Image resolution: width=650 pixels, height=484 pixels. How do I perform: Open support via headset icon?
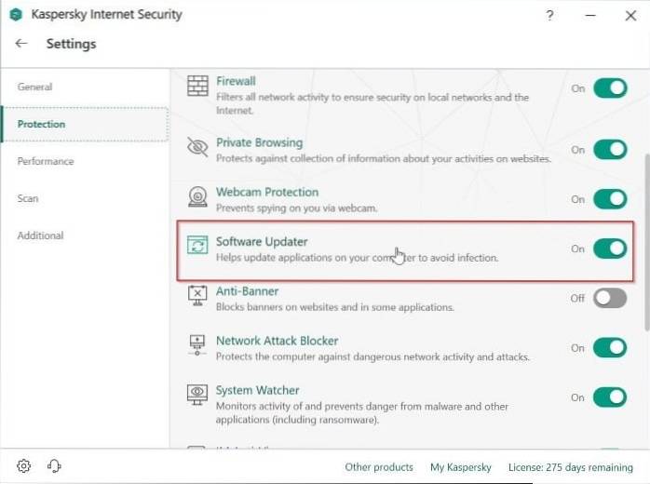(x=54, y=466)
